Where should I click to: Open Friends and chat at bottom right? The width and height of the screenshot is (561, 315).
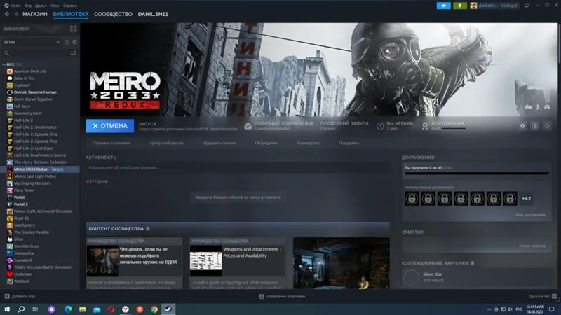point(542,296)
